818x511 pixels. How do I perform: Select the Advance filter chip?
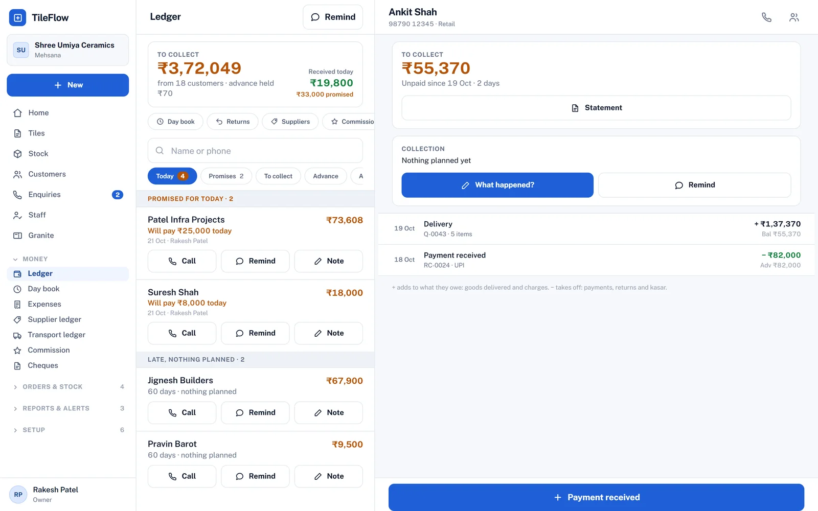click(x=326, y=176)
